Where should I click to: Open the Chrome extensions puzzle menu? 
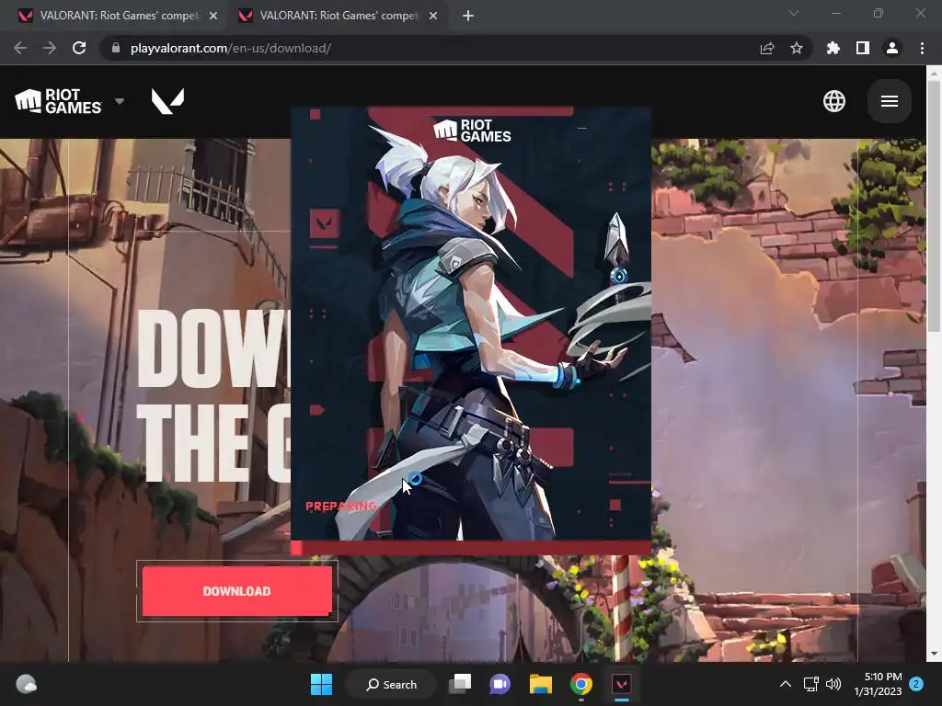(x=833, y=48)
